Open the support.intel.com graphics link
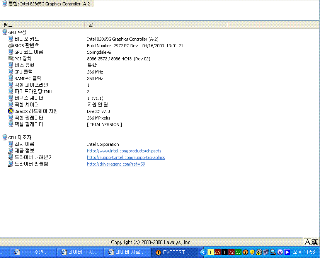Screen dimensions: 320x258 (x=126, y=157)
